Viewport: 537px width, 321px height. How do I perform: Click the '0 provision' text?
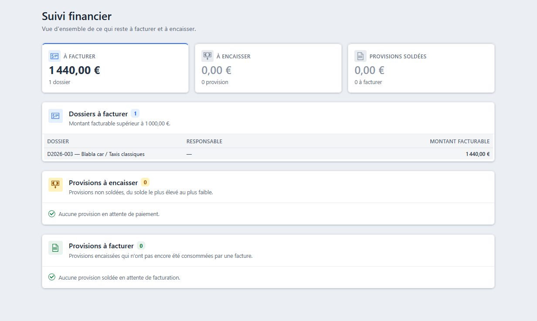(x=215, y=82)
